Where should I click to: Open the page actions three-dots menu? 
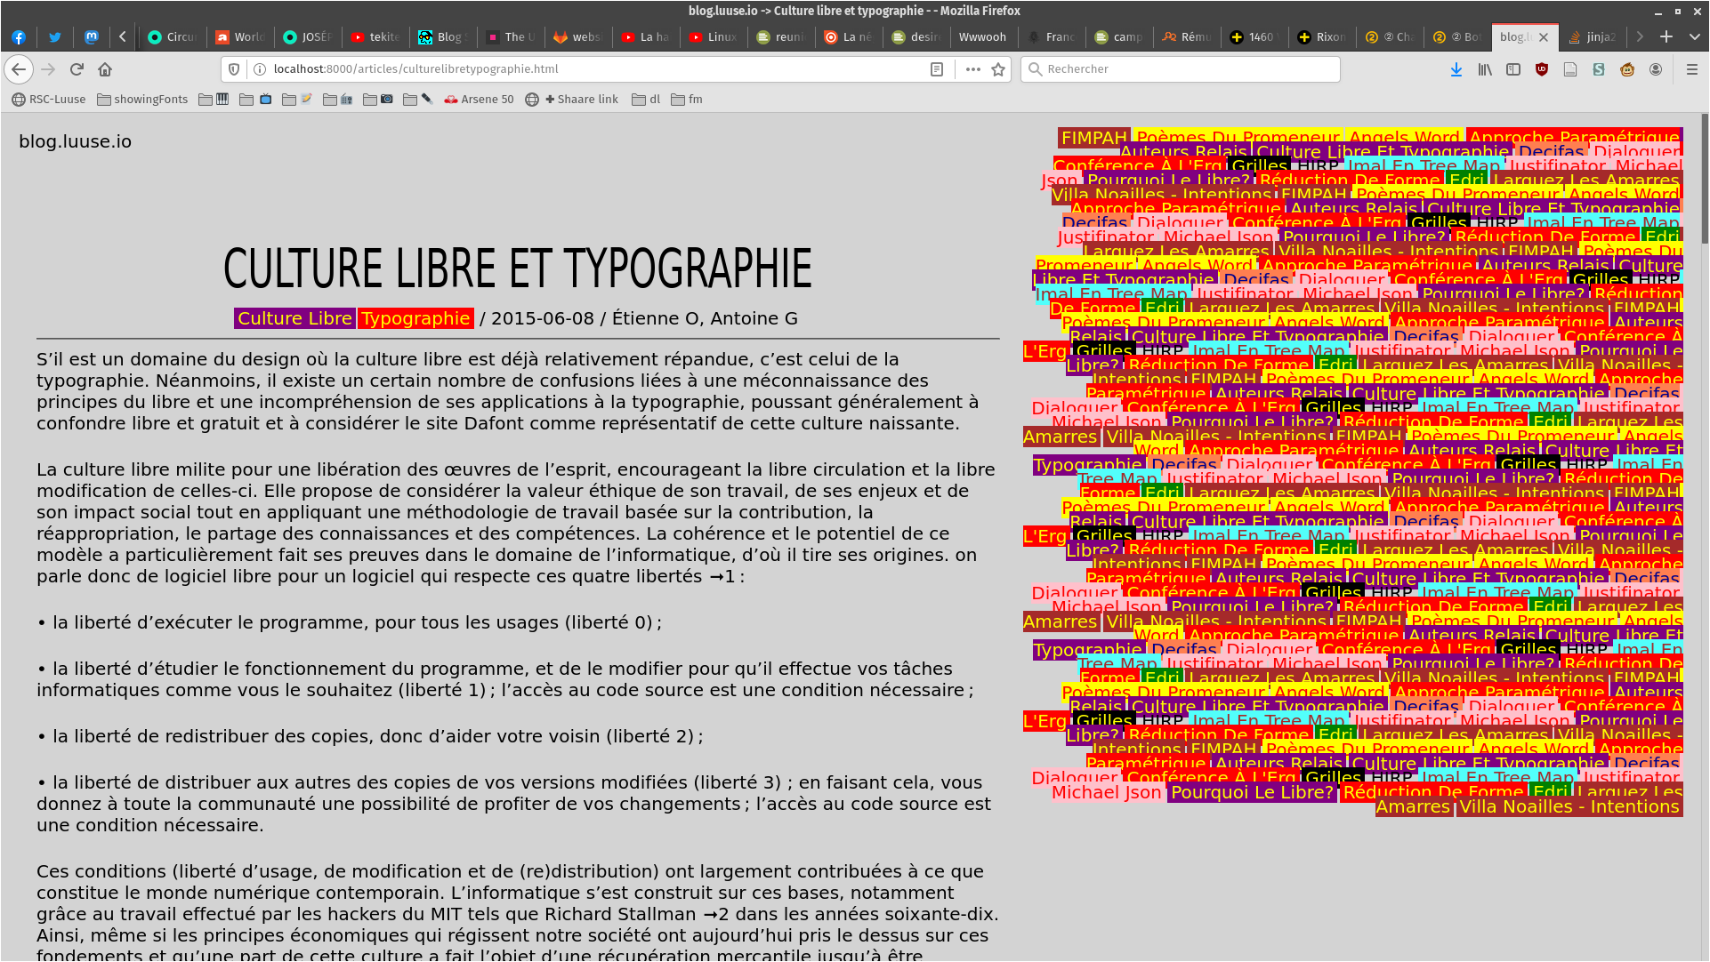point(972,69)
